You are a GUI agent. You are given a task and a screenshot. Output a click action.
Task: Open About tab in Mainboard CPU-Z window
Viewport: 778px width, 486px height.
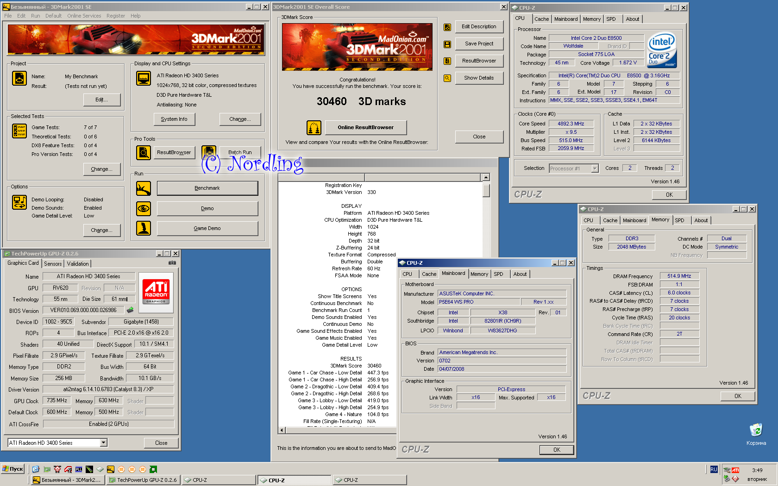coord(520,274)
